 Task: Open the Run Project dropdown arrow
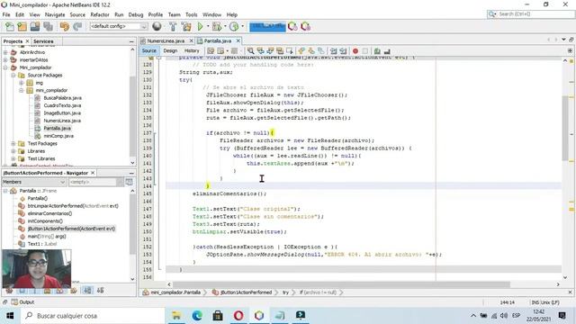tap(208, 26)
